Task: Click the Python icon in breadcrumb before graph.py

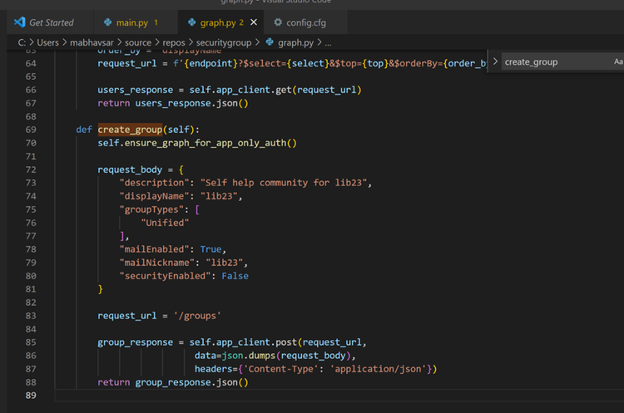Action: [269, 42]
